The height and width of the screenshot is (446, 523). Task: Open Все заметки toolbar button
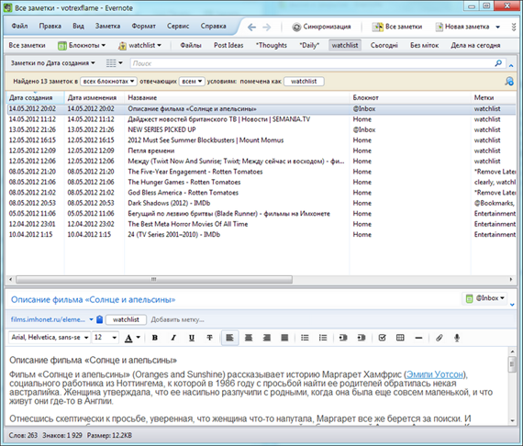pyautogui.click(x=397, y=27)
